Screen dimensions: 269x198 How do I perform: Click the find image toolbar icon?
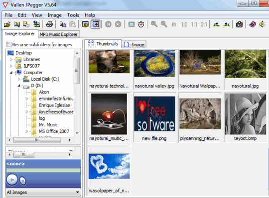(16, 24)
